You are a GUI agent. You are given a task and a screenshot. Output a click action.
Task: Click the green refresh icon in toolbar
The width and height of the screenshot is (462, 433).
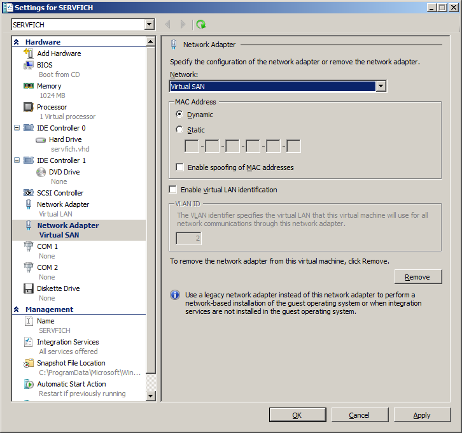pyautogui.click(x=201, y=24)
